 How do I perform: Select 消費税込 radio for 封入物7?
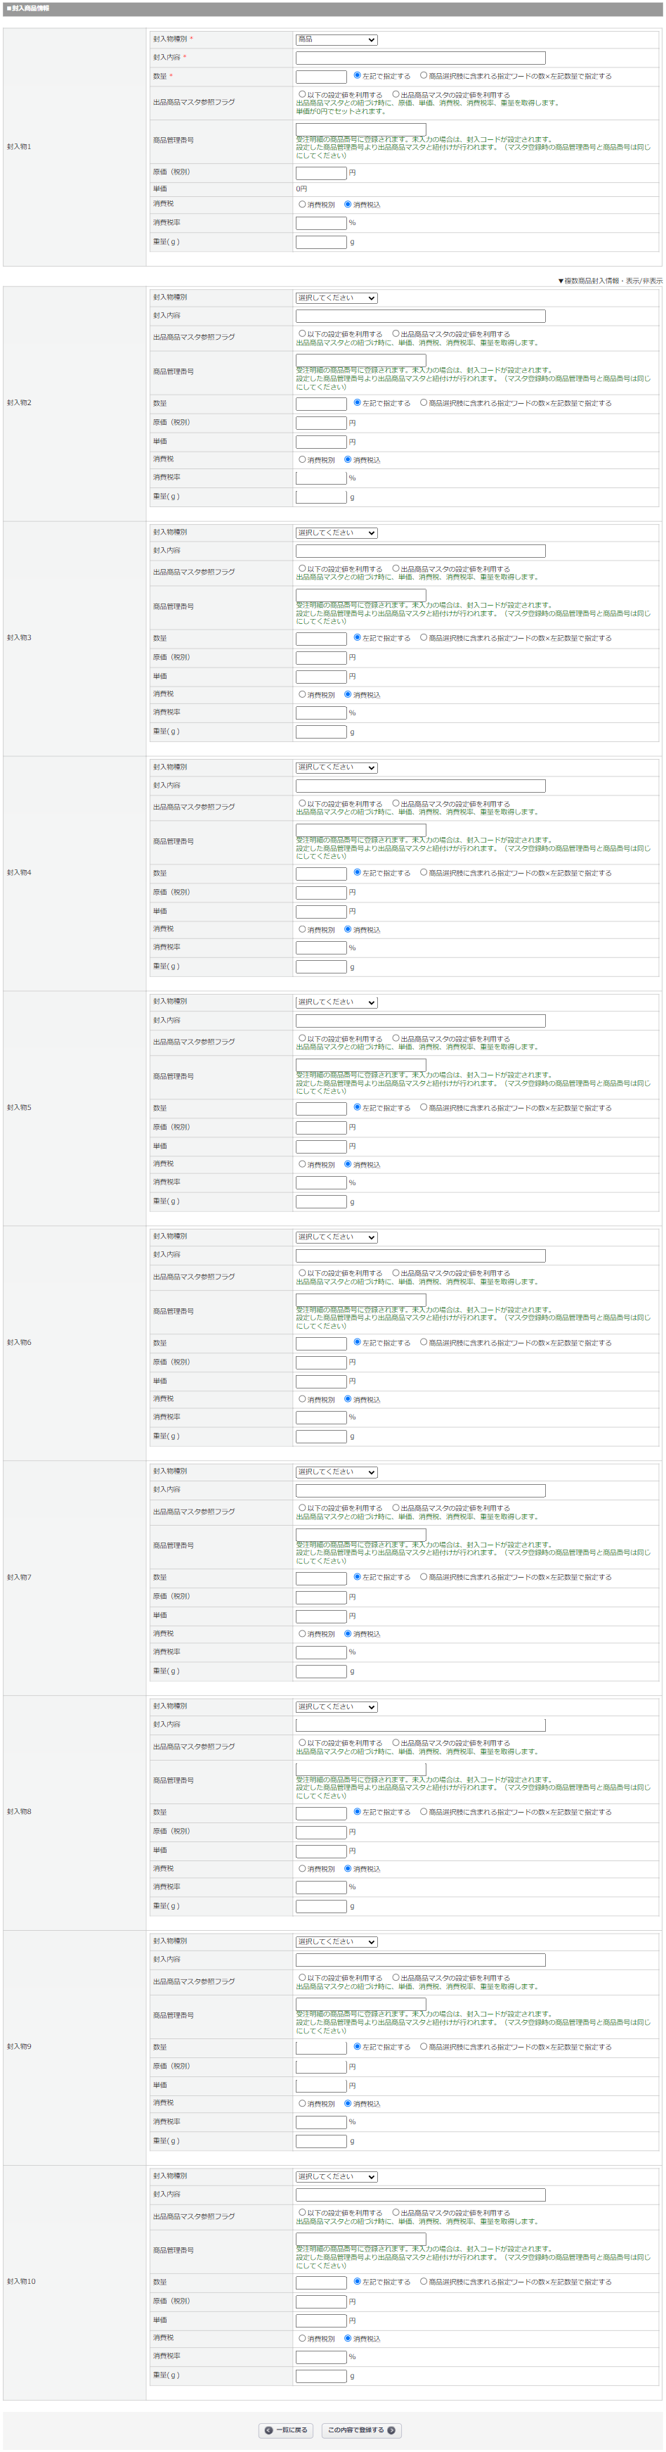[348, 1633]
